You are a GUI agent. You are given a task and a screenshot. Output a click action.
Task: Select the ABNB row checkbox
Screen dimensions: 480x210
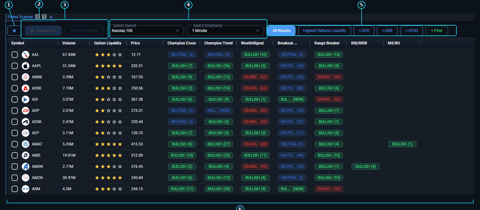[x=15, y=77]
